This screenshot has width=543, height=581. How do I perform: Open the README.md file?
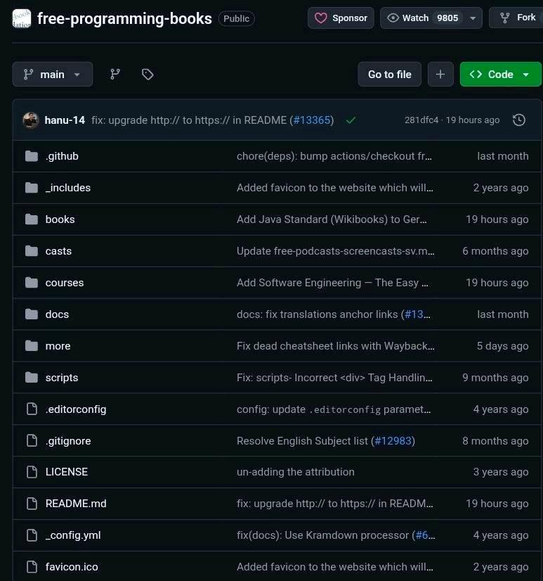click(76, 504)
